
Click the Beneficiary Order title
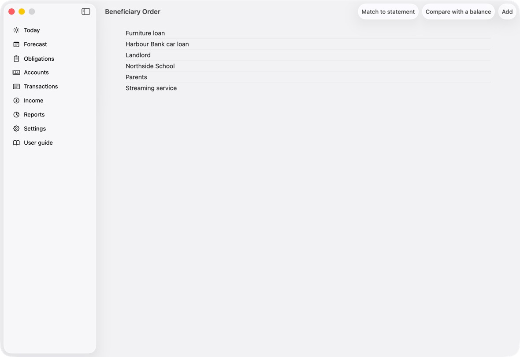click(x=133, y=11)
